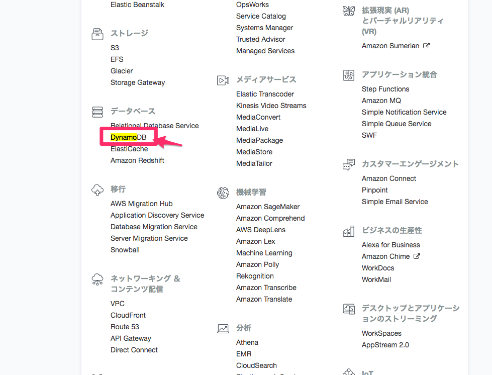Click the ビジネスの生産性 category icon
This screenshot has width=492, height=375.
pyautogui.click(x=349, y=231)
